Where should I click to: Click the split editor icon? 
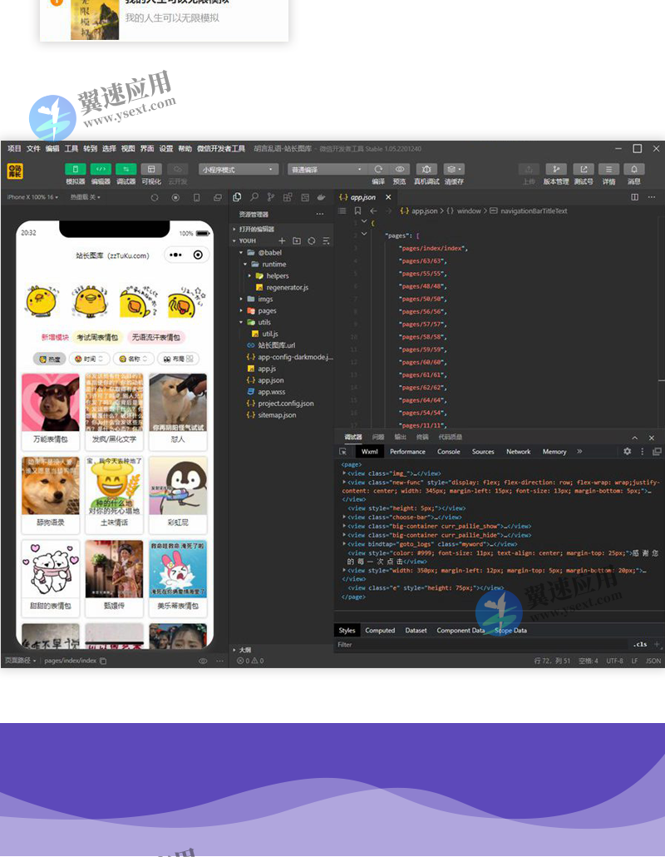(635, 197)
